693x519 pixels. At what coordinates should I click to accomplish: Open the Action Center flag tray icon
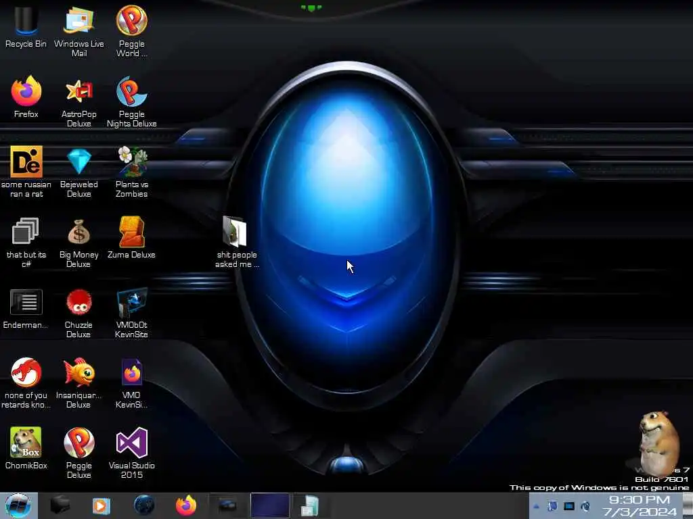pyautogui.click(x=552, y=506)
